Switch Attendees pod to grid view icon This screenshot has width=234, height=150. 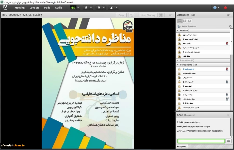click(x=184, y=21)
